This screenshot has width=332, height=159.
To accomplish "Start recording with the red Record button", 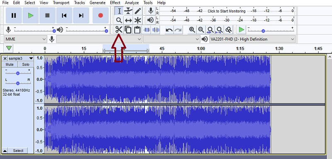I will [x=100, y=15].
